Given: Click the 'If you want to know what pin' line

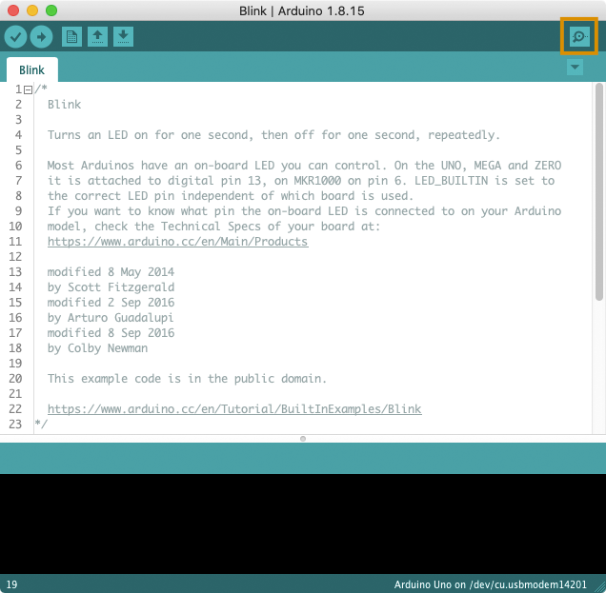Looking at the screenshot, I should [x=304, y=211].
